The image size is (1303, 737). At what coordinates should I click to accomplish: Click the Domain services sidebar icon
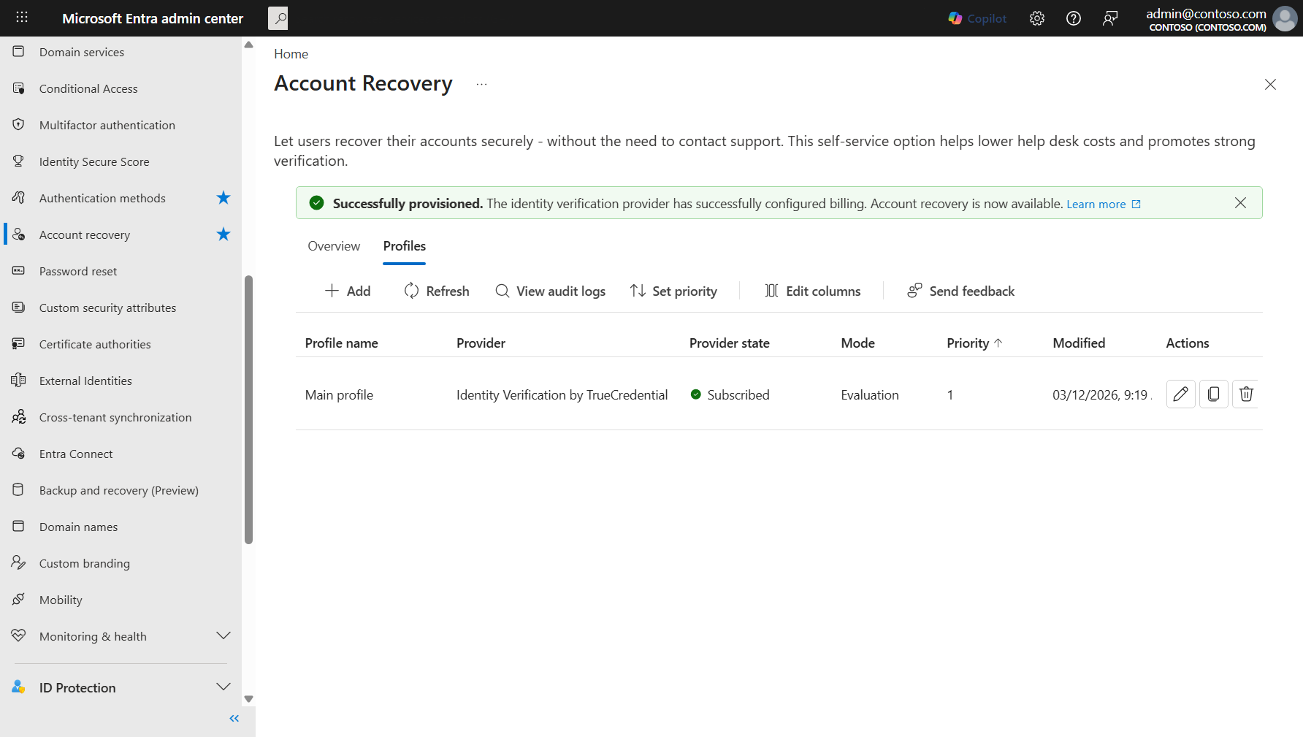(x=19, y=51)
